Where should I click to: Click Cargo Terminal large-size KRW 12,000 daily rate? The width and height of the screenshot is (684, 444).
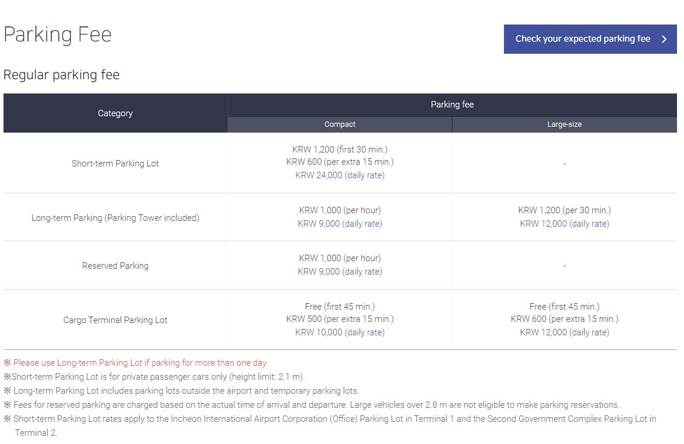[564, 332]
